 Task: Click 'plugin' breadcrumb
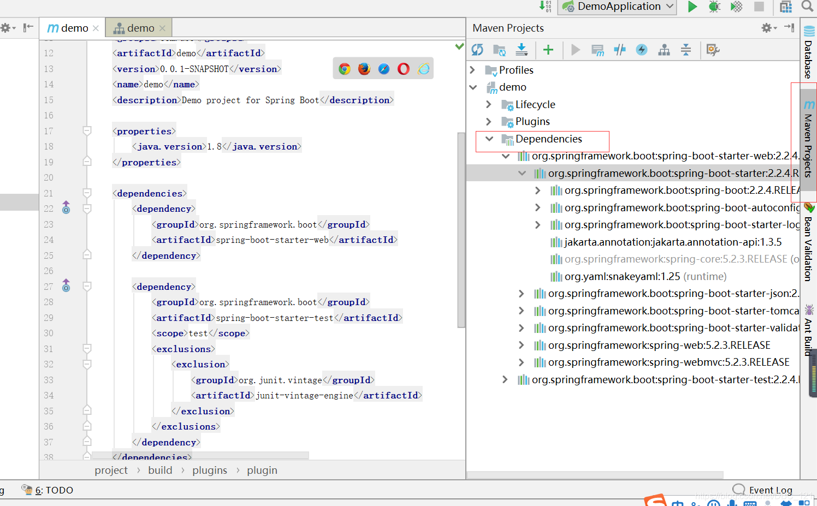(262, 471)
